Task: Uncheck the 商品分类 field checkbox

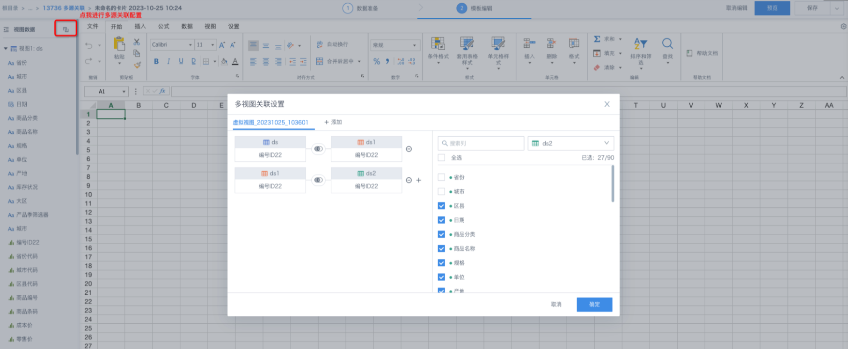Action: (441, 234)
